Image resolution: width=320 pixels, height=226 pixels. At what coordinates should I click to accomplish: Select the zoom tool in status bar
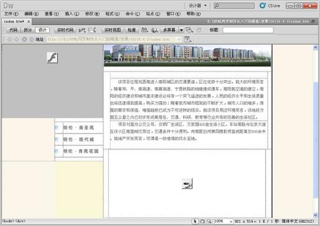(x=209, y=221)
